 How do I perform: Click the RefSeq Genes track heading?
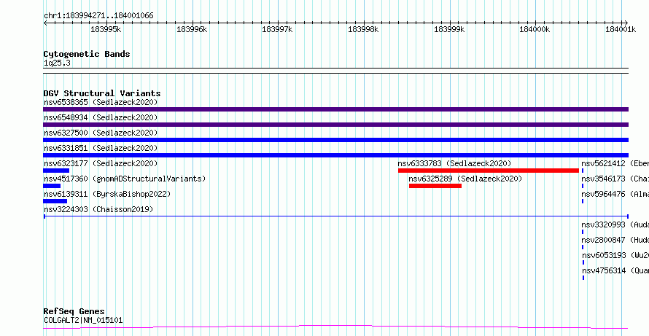click(74, 311)
